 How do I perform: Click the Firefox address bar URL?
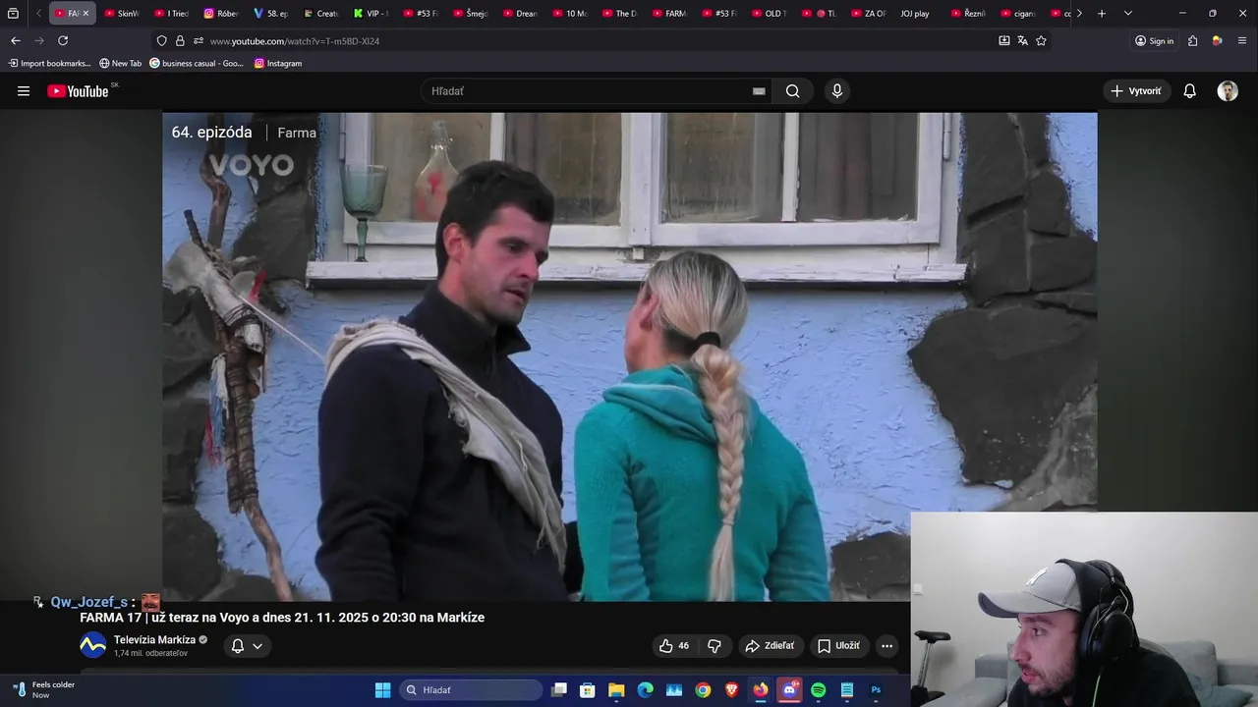[295, 41]
